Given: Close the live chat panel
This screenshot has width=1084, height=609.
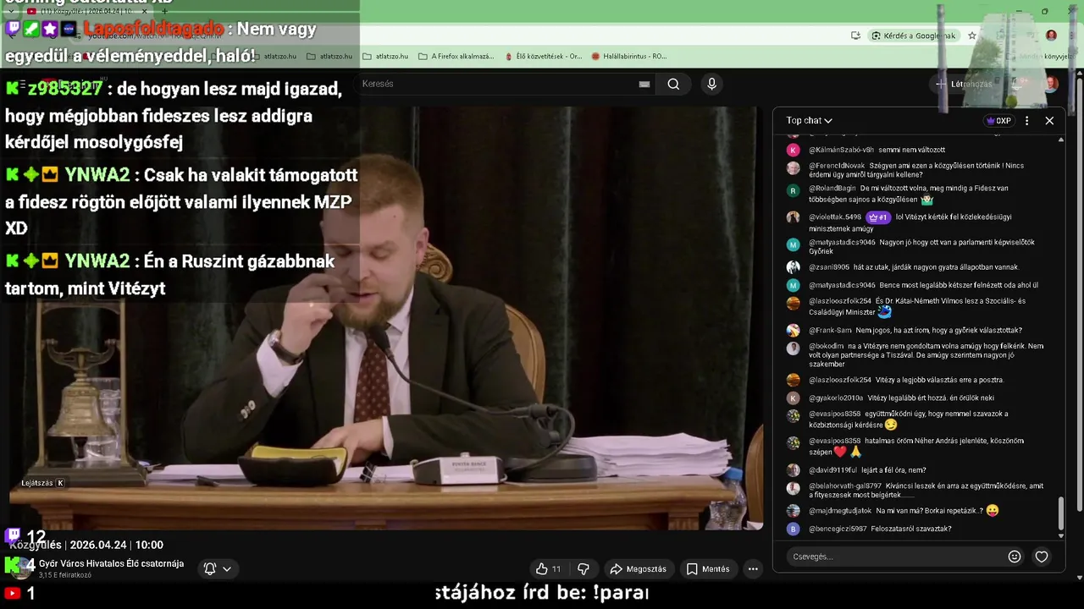Looking at the screenshot, I should point(1049,121).
